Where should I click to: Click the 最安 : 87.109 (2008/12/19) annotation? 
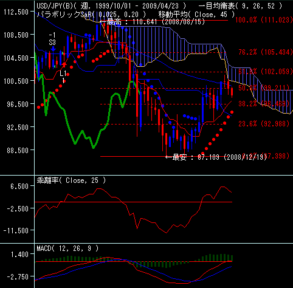tap(216, 157)
